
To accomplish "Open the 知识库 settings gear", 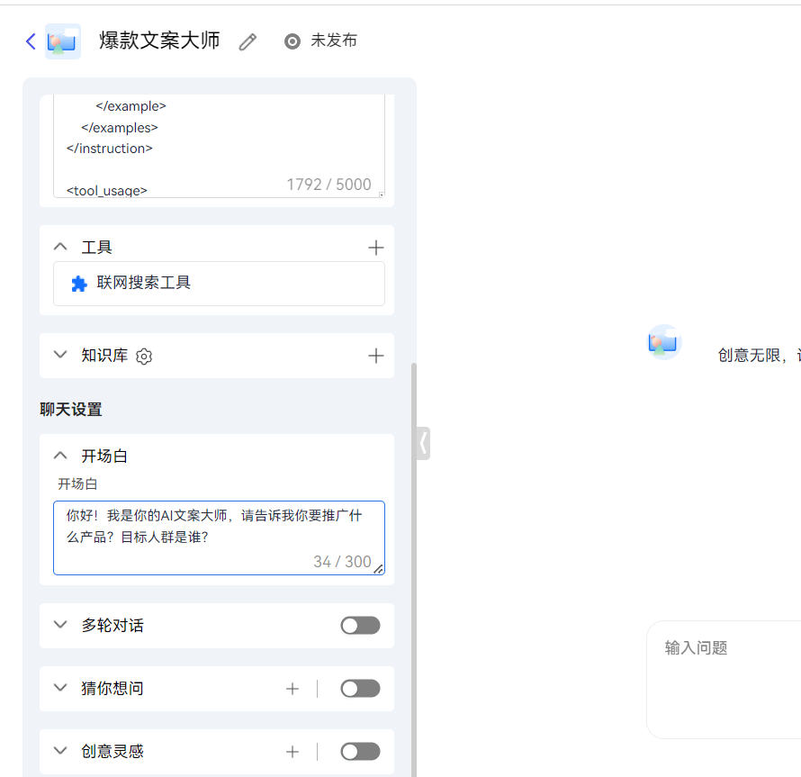I will (x=144, y=357).
